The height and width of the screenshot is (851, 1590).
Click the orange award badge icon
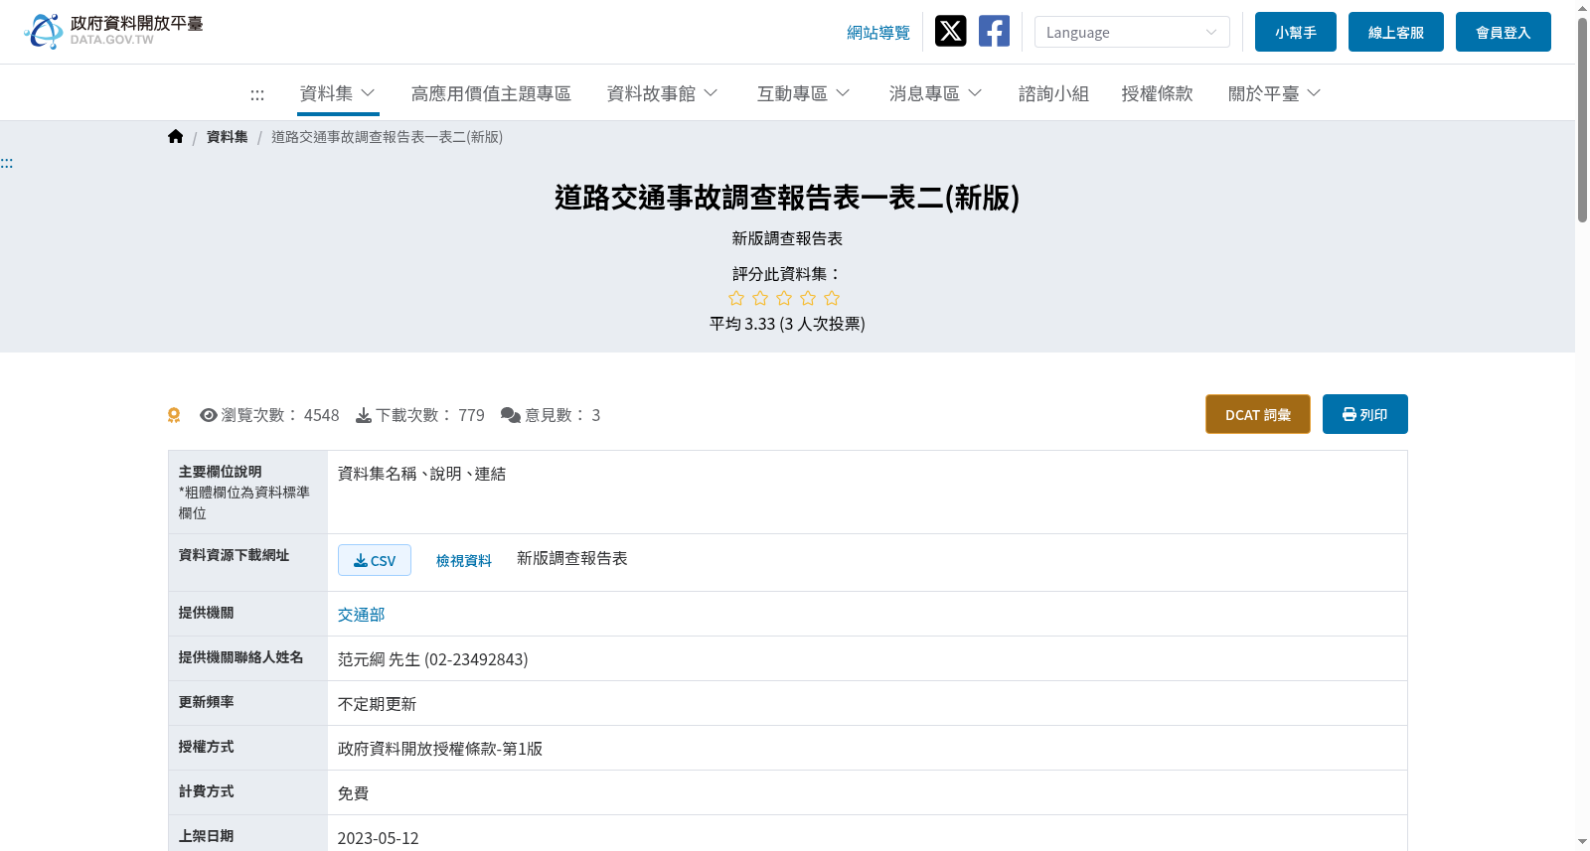[x=174, y=415]
